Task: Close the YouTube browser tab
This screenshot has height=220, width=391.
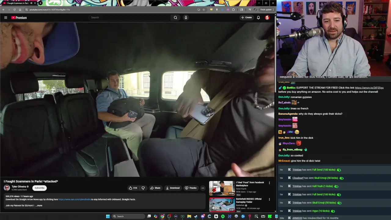Action: 35,3
